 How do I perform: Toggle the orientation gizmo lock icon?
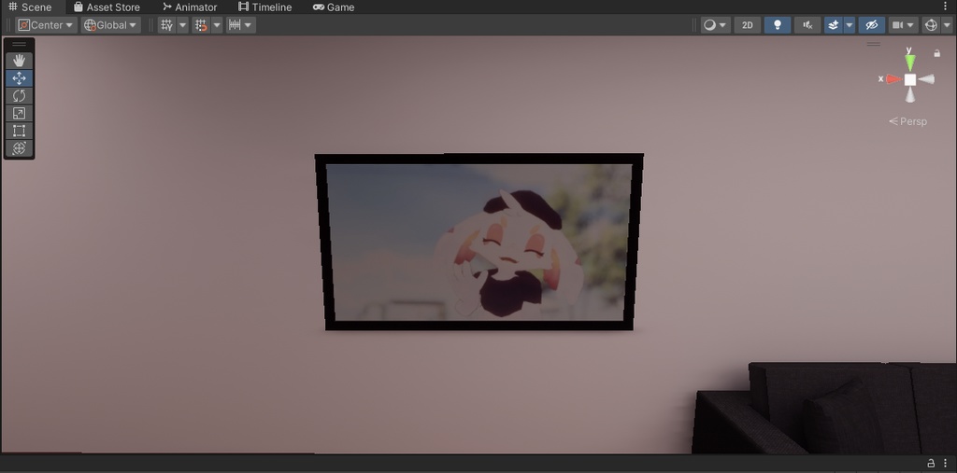click(936, 53)
